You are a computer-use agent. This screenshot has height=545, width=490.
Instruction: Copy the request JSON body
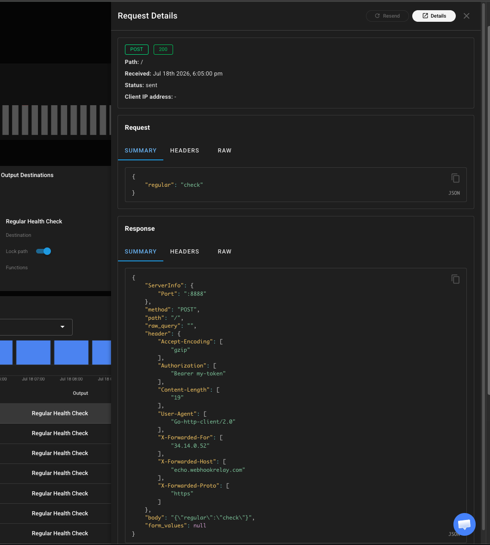[x=455, y=178]
